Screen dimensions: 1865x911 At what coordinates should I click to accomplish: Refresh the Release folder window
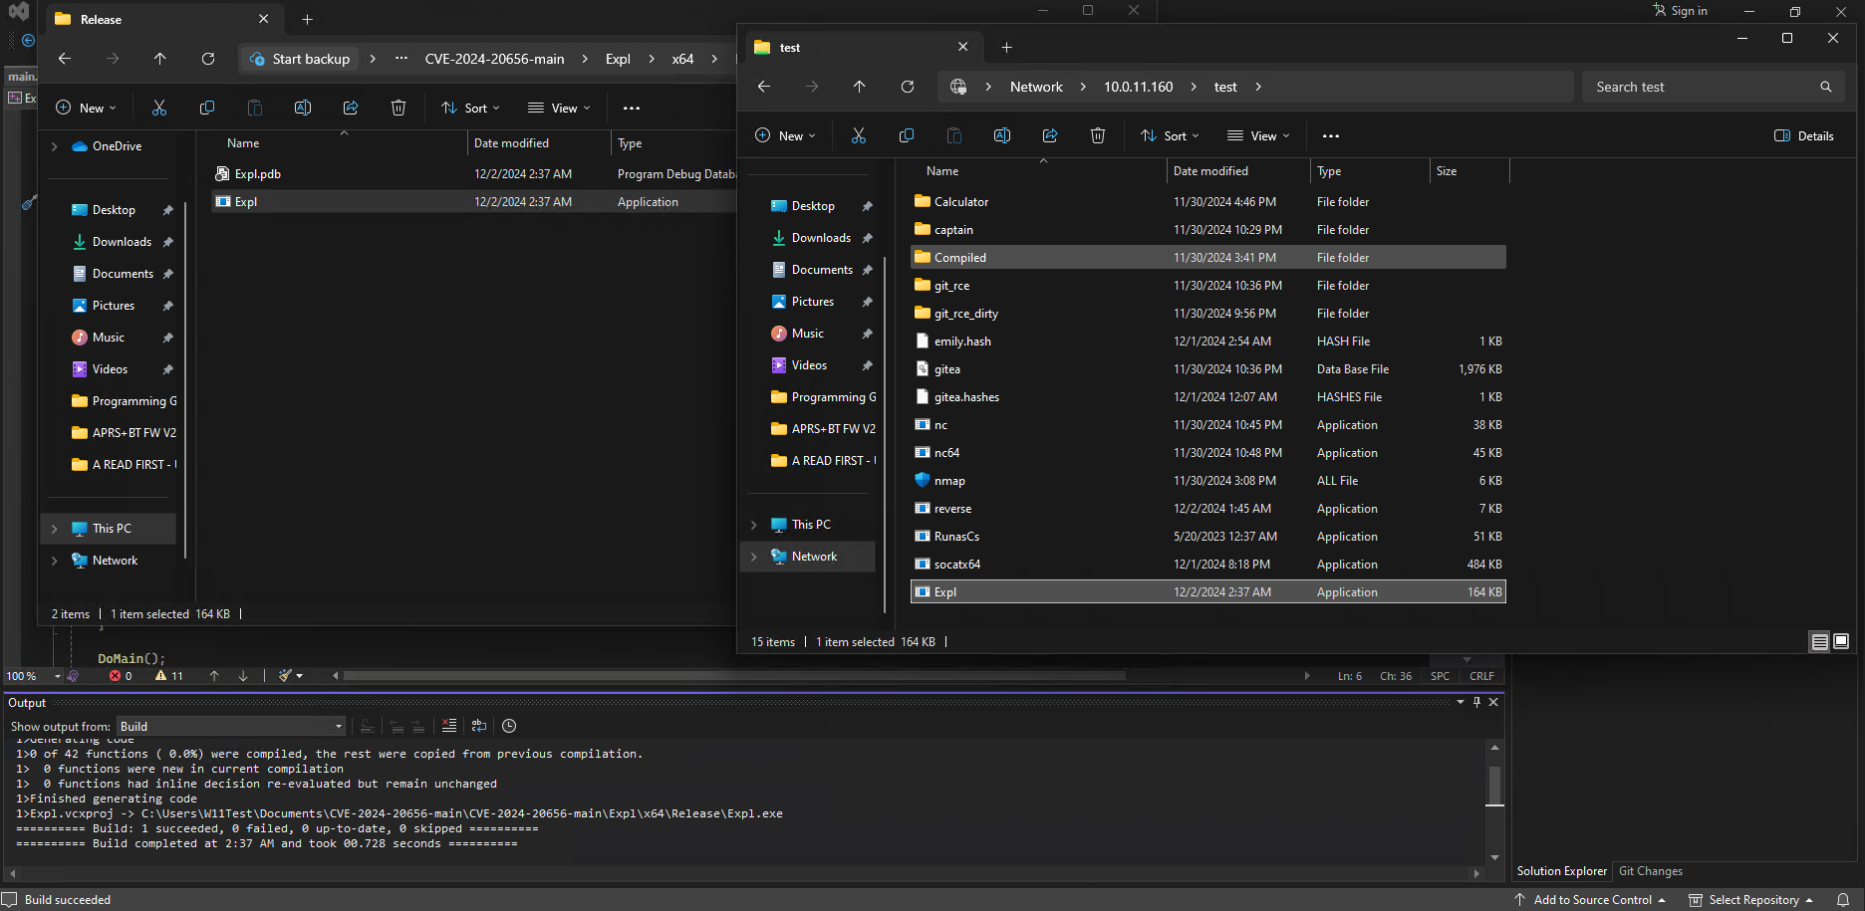208,59
